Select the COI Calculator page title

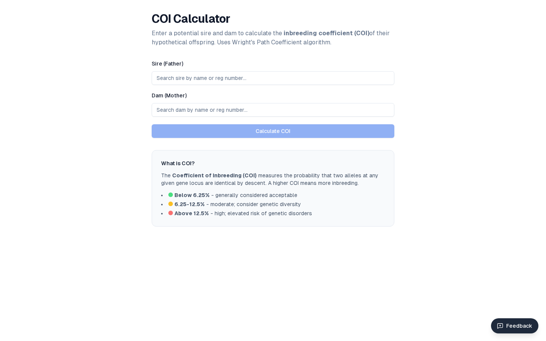pyautogui.click(x=191, y=19)
